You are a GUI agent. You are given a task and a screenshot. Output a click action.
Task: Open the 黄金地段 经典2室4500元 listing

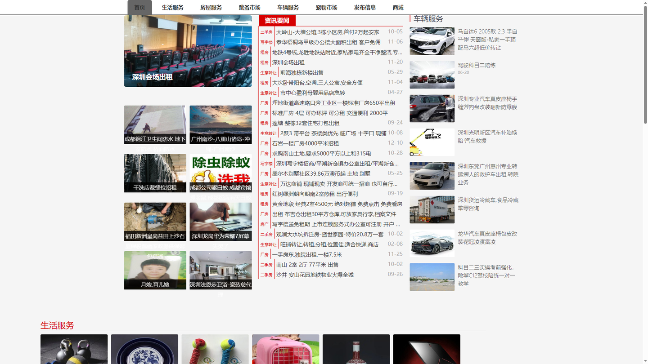point(337,204)
